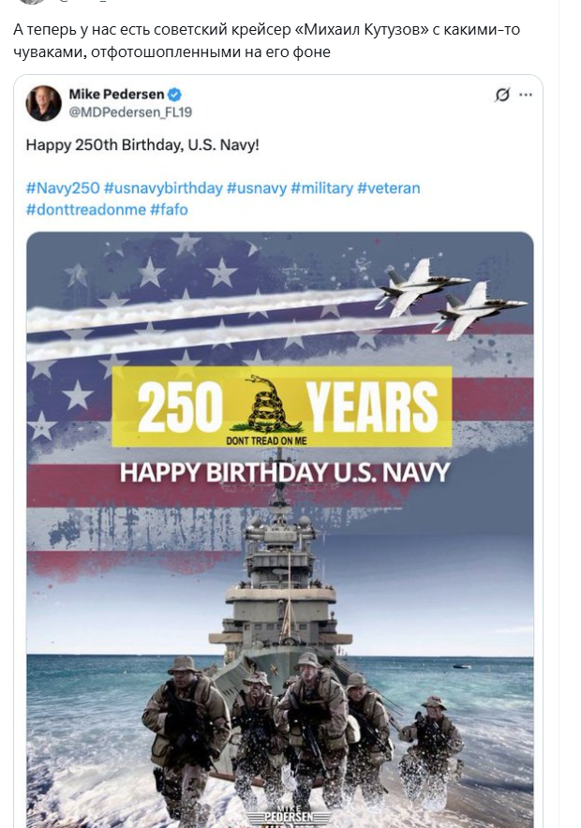Image resolution: width=581 pixels, height=828 pixels.
Task: Click the Grok slashed-circle icon
Action: click(x=502, y=95)
